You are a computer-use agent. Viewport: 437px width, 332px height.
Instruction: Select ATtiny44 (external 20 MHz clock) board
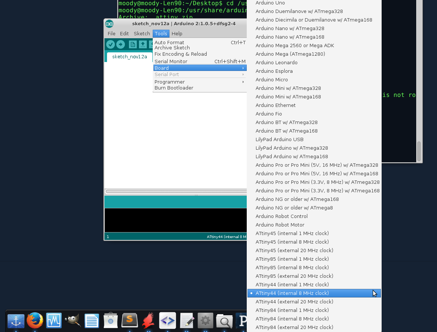click(x=314, y=302)
